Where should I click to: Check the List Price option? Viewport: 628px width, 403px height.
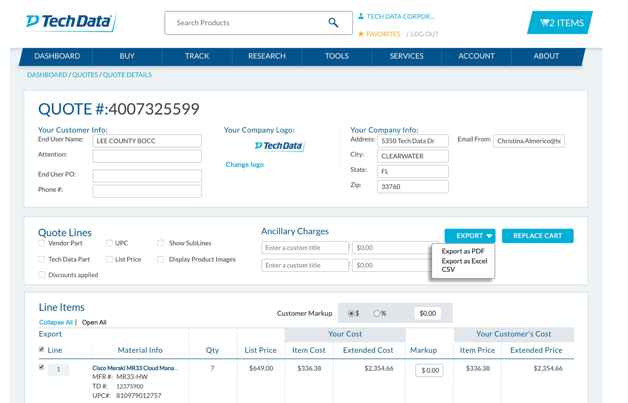point(109,259)
